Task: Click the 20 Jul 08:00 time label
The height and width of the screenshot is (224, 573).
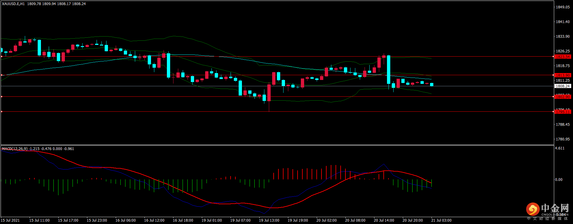Action: 355,220
